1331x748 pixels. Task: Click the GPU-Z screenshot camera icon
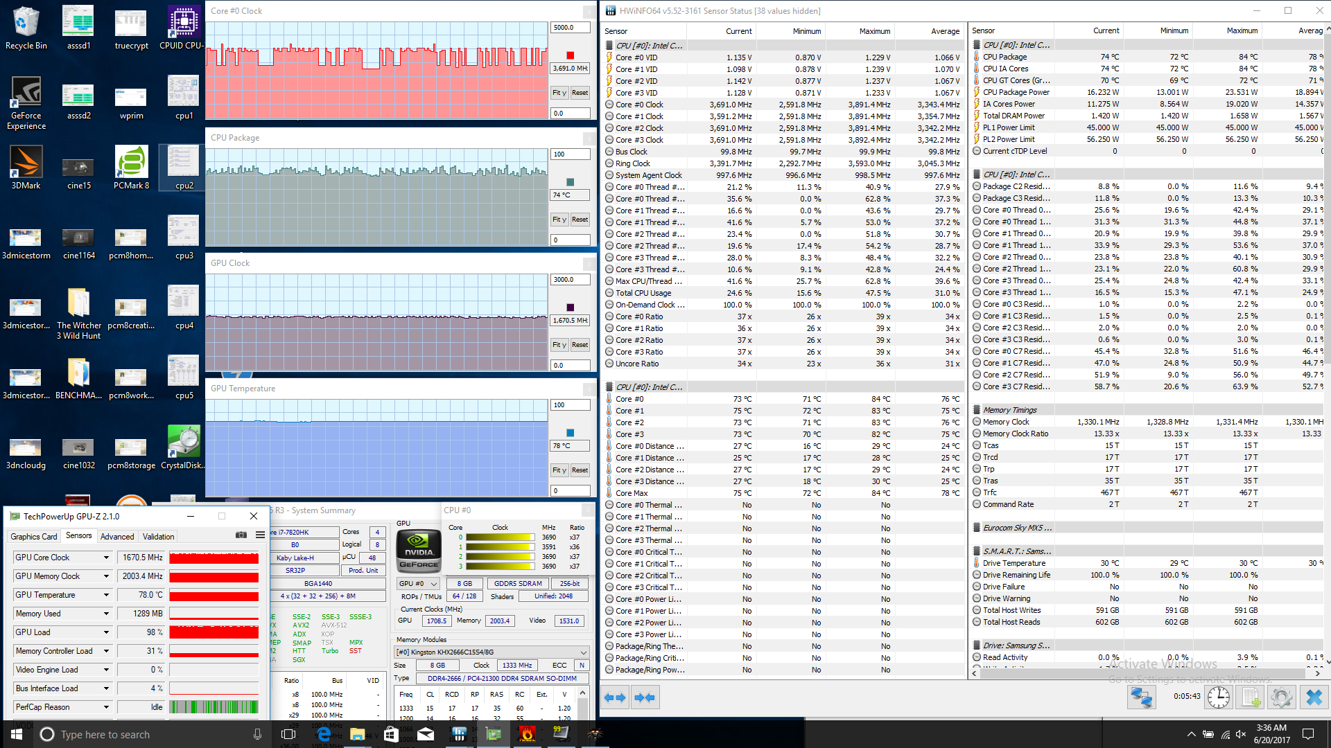241,535
